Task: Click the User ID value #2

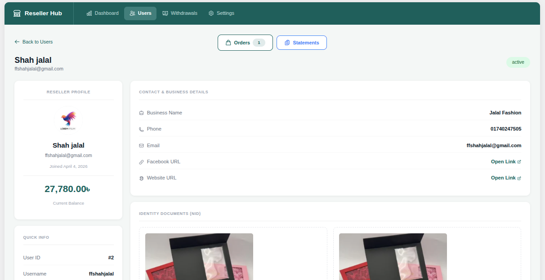Action: point(111,258)
